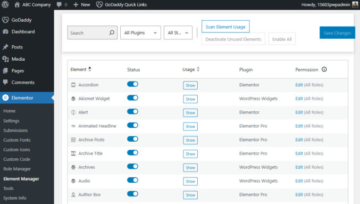
Task: Click the Alert element icon
Action: (x=73, y=112)
